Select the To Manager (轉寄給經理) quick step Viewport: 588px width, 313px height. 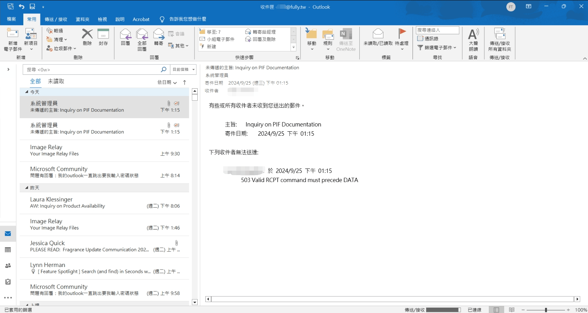point(260,32)
